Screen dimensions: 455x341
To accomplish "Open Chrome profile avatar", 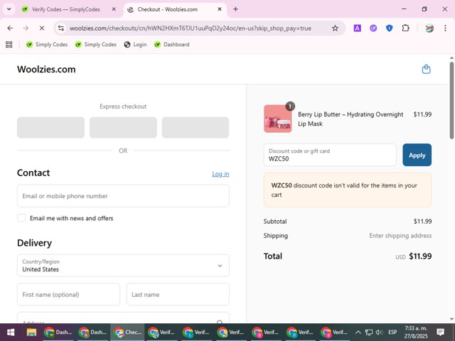I will 429,28.
